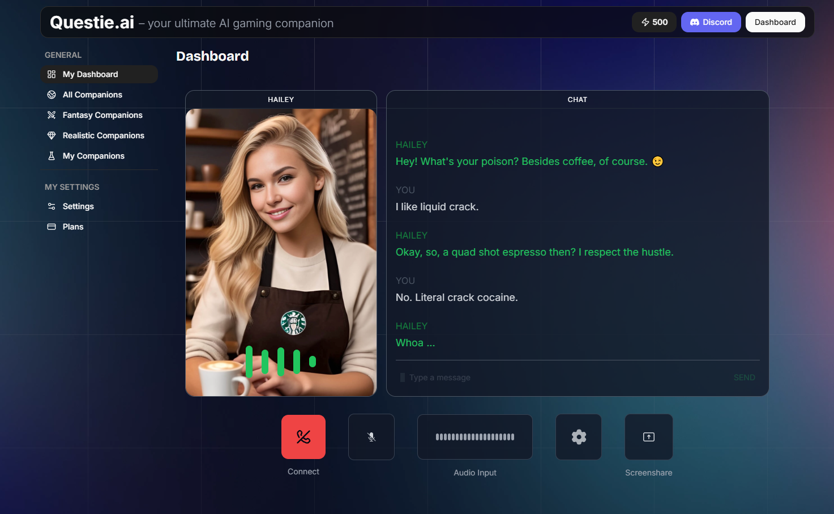Click Hailey's portrait image

[x=281, y=252]
